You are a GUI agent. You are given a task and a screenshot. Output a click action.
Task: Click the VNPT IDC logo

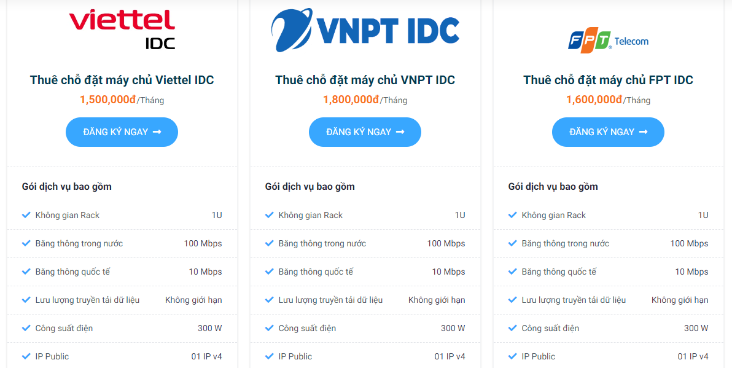pyautogui.click(x=365, y=29)
